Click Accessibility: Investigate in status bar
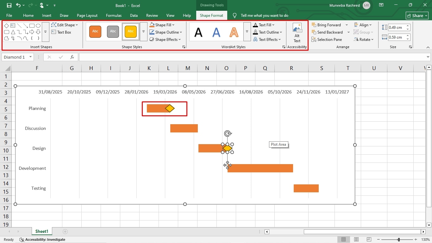The image size is (432, 243). (42, 240)
